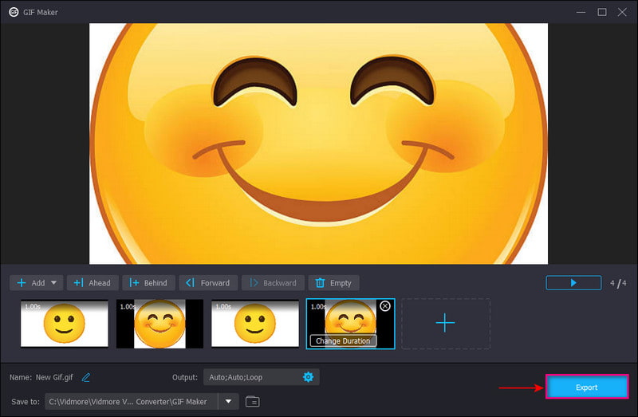
Task: Move frame using Ahead button
Action: pos(93,283)
